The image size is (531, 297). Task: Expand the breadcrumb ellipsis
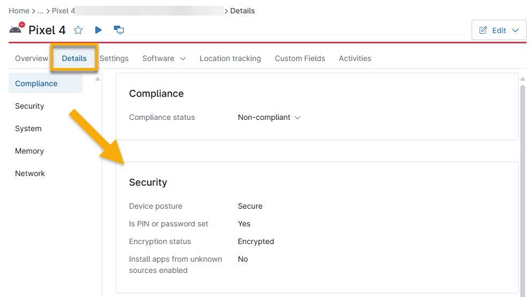pyautogui.click(x=41, y=11)
